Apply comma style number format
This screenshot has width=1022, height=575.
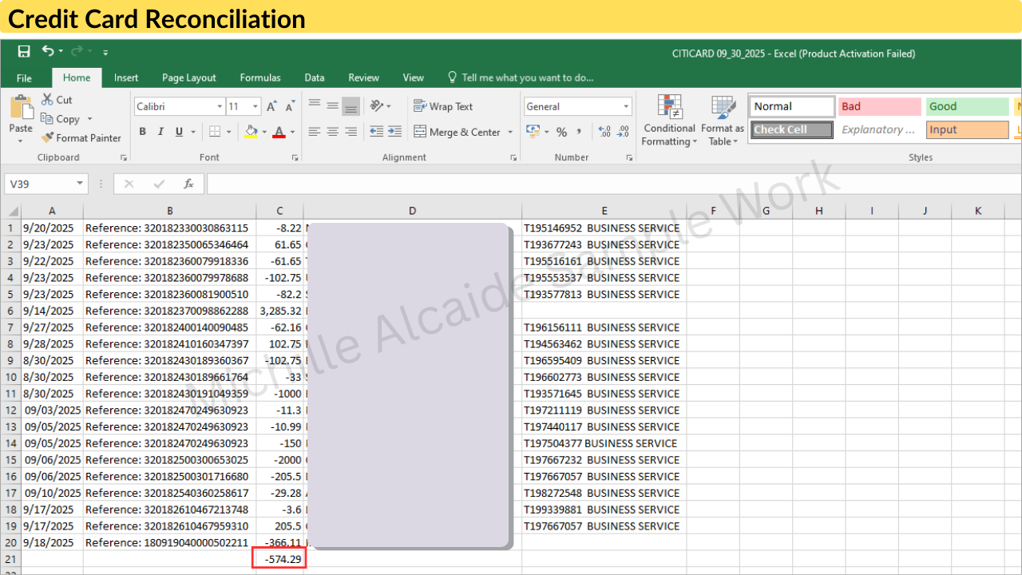[580, 132]
